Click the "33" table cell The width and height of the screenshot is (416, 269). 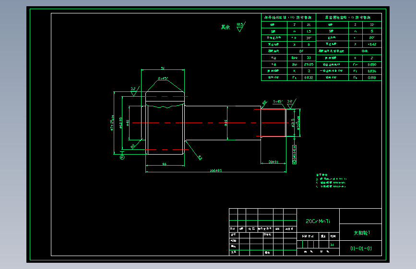pos(309,58)
